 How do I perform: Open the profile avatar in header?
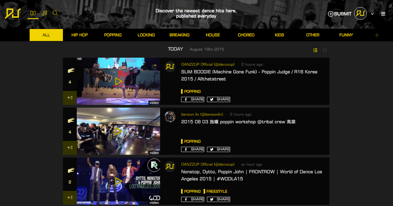tap(360, 14)
